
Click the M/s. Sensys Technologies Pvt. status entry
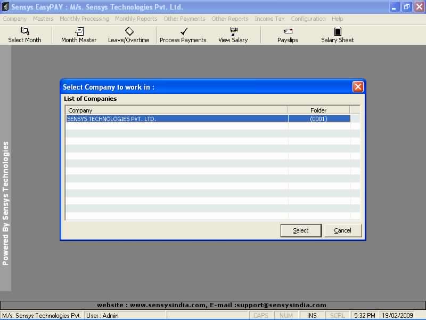tap(42, 316)
